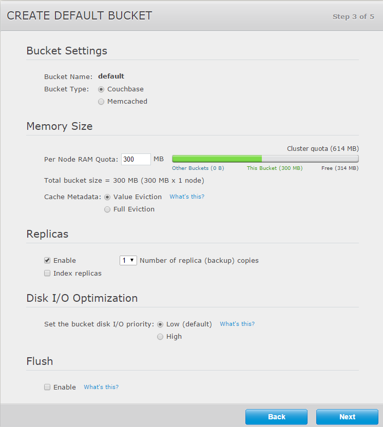
Task: Open Flush "What's this?" help link
Action: click(101, 387)
